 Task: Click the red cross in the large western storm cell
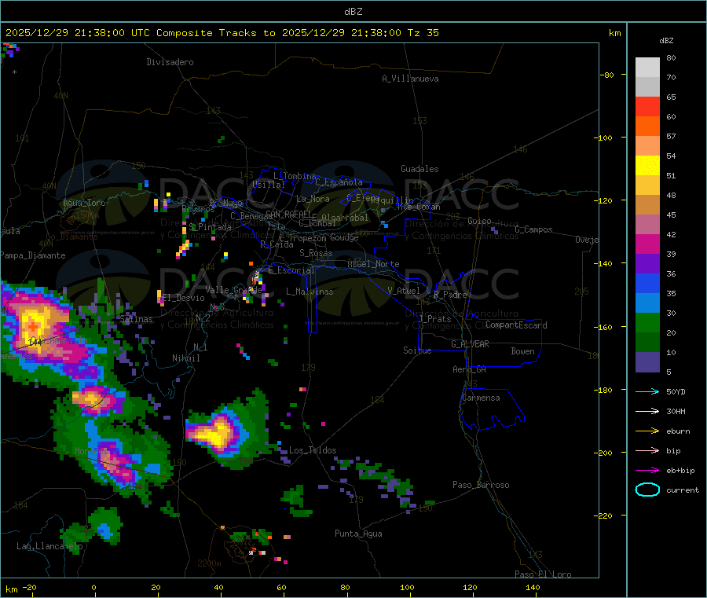[x=33, y=327]
